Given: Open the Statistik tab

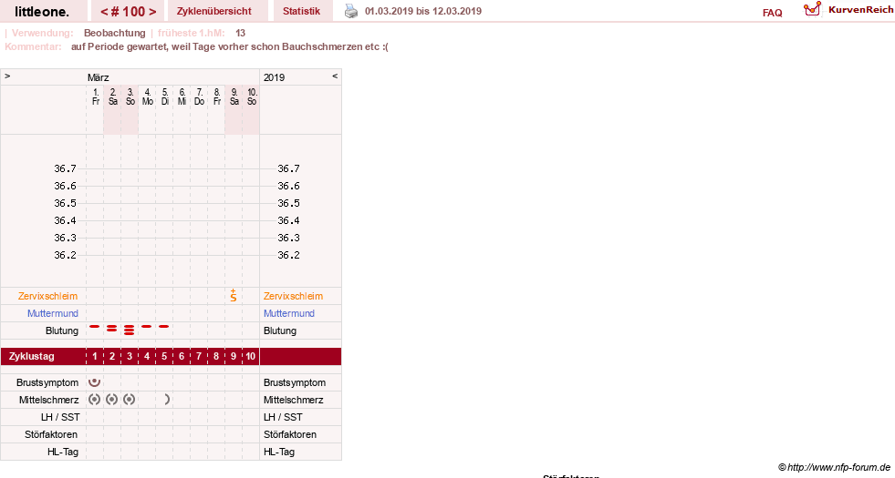Looking at the screenshot, I should [x=301, y=11].
